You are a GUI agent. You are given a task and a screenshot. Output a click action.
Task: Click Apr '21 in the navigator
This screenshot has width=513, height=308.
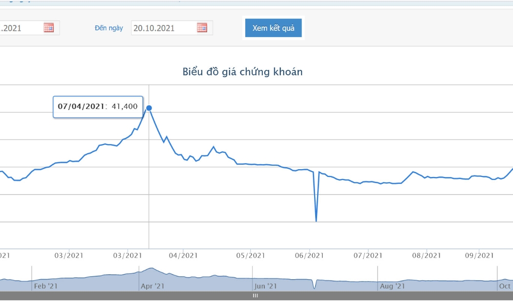click(x=152, y=286)
